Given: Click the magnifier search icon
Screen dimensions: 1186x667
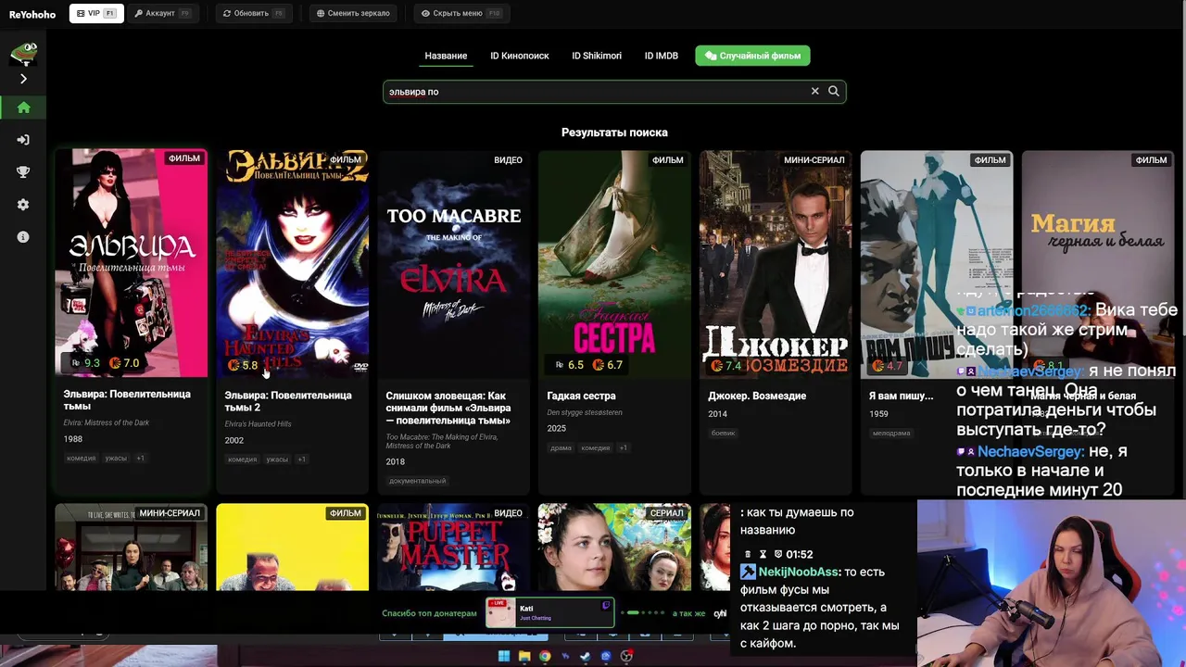Looking at the screenshot, I should [x=834, y=91].
